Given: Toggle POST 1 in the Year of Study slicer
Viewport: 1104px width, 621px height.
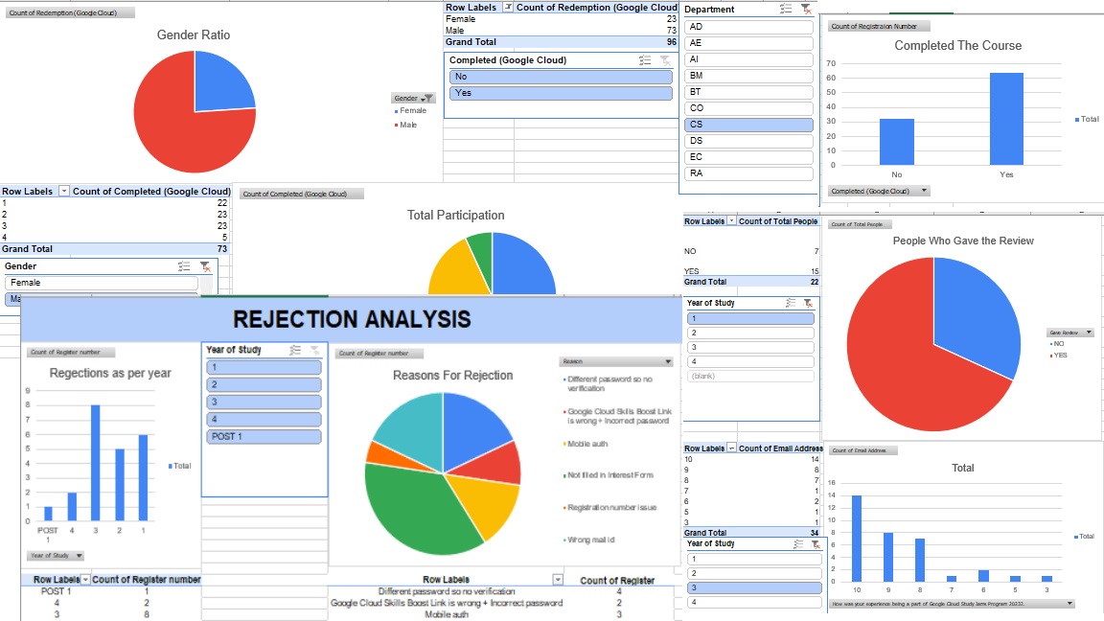Looking at the screenshot, I should (x=264, y=437).
